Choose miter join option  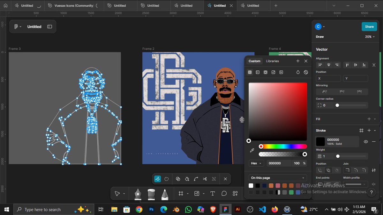pos(347,170)
